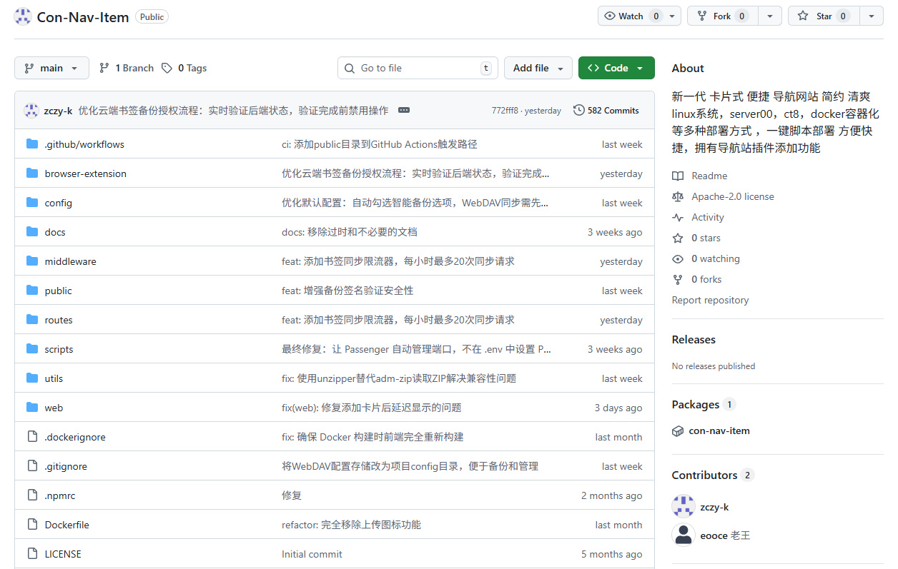Click the LICENSE file icon
Viewport: 898px width, 569px height.
click(32, 554)
